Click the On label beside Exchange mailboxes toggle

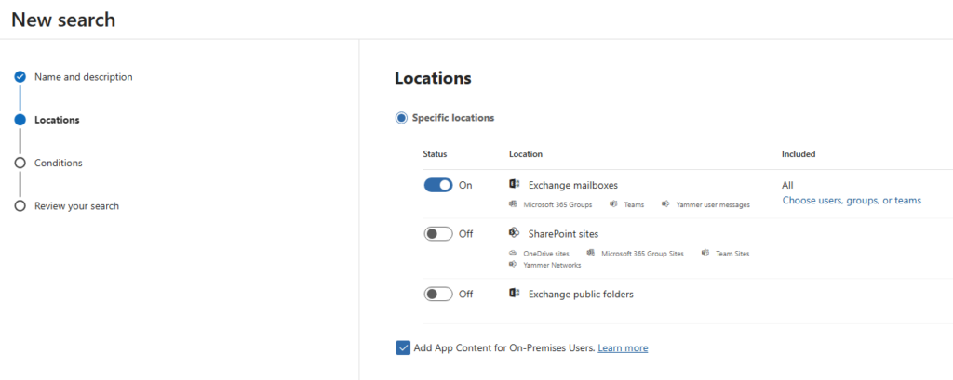coord(465,185)
